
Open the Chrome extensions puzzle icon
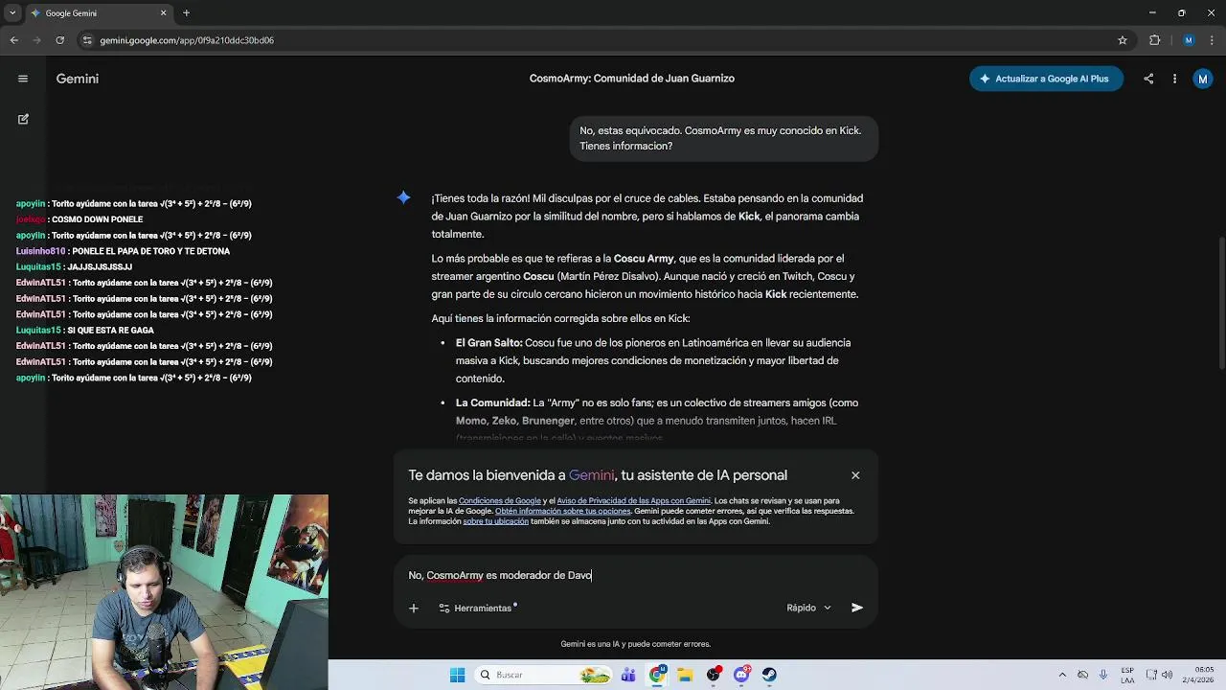[x=1154, y=40]
